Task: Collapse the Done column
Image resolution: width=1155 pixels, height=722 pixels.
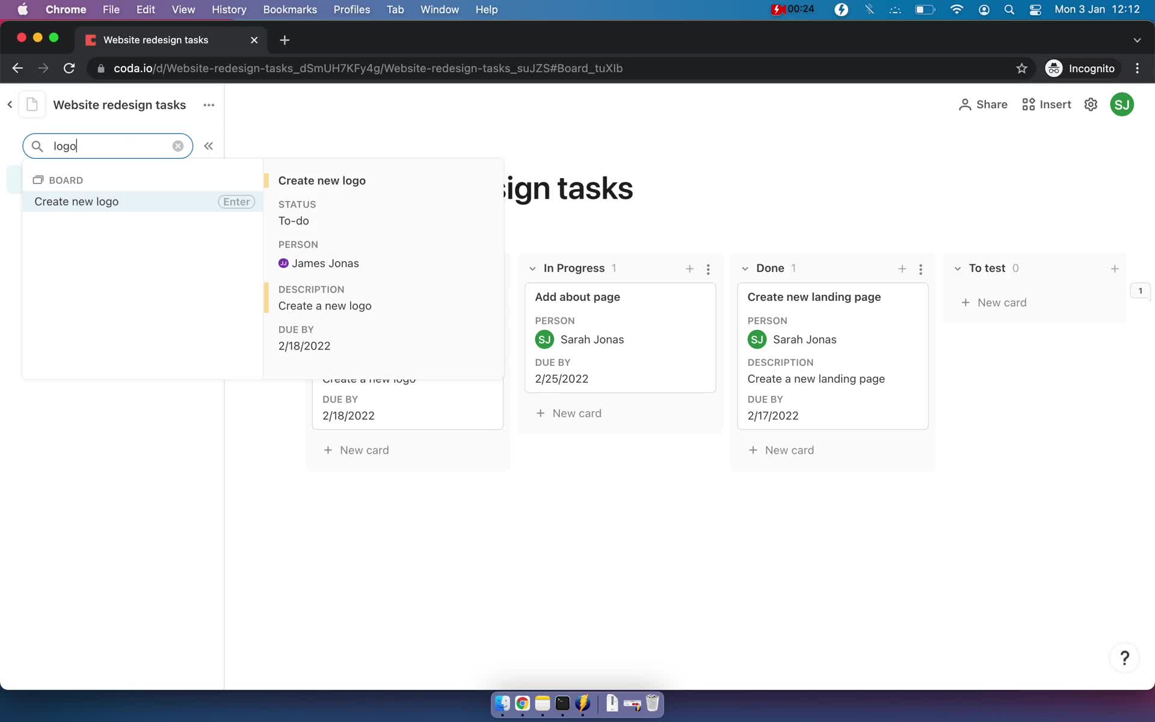Action: click(745, 269)
